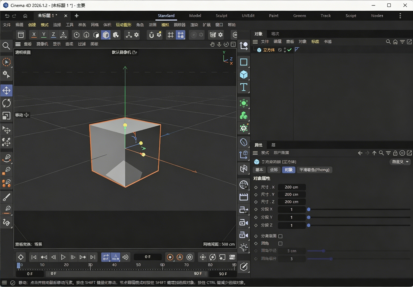Open the layout options three-dot menu
This screenshot has width=413, height=287.
pyautogui.click(x=400, y=16)
